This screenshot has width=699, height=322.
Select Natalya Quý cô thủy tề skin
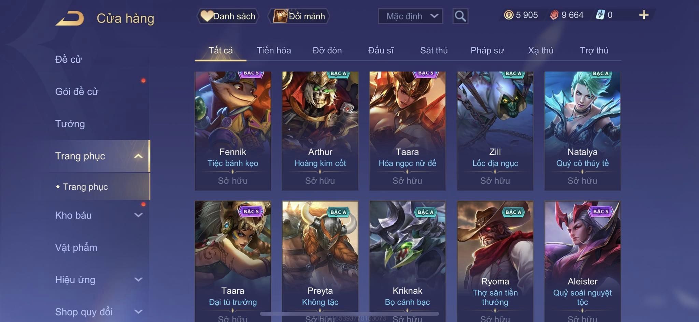pos(582,131)
